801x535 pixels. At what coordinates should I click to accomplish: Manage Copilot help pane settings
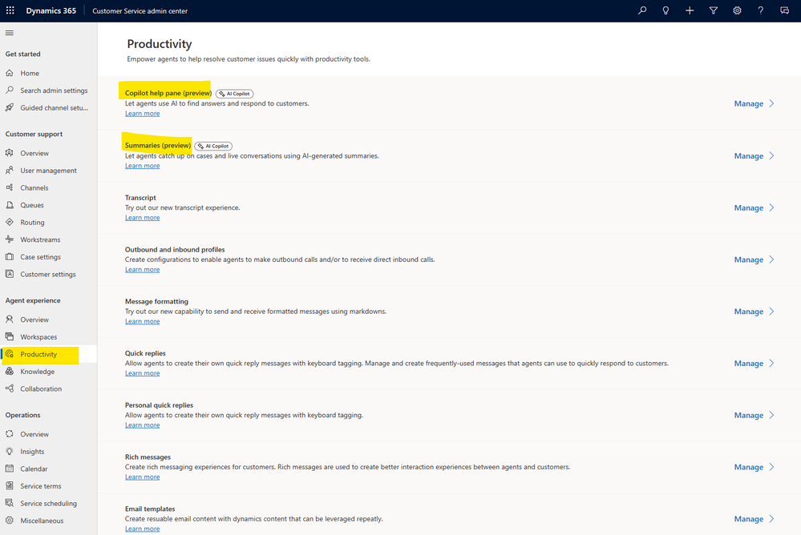(748, 103)
